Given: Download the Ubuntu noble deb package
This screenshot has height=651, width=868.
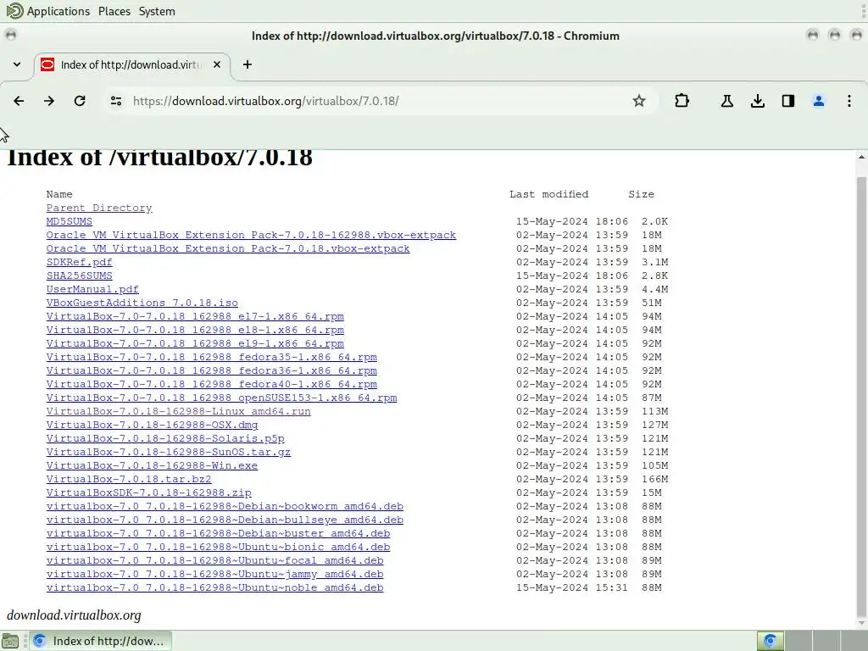Looking at the screenshot, I should [x=214, y=588].
